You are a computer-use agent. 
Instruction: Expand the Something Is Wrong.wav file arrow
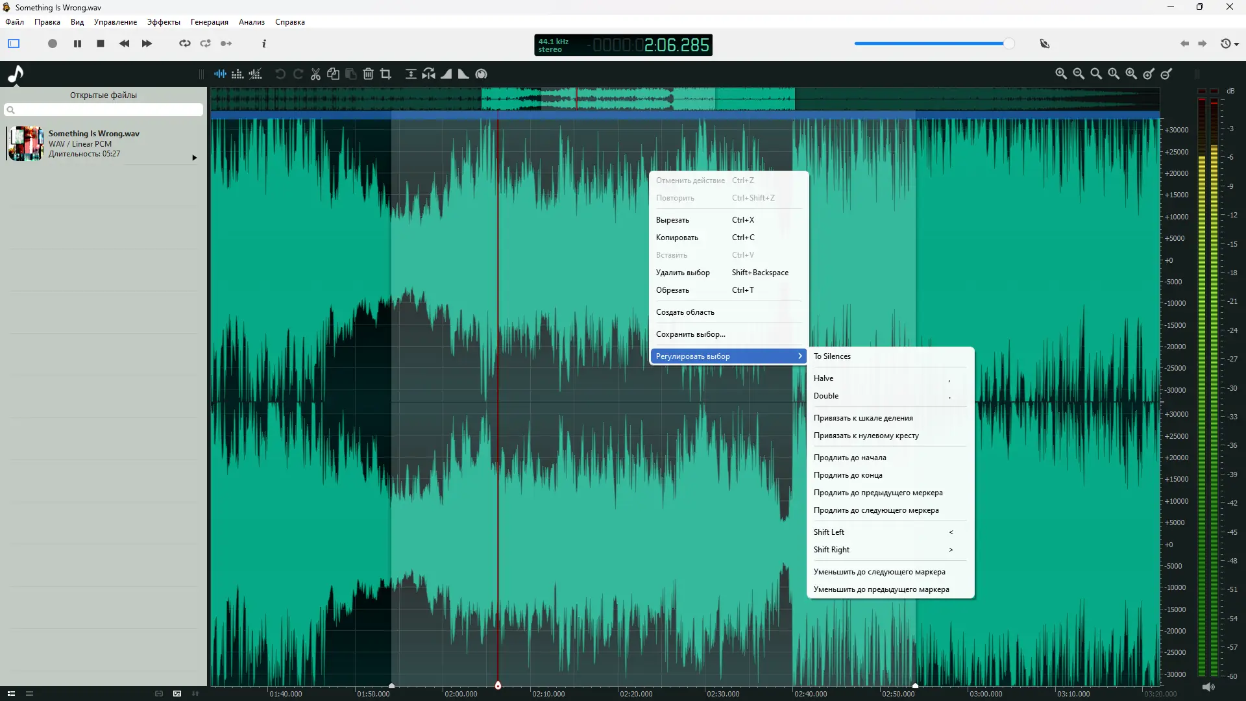[x=194, y=158]
